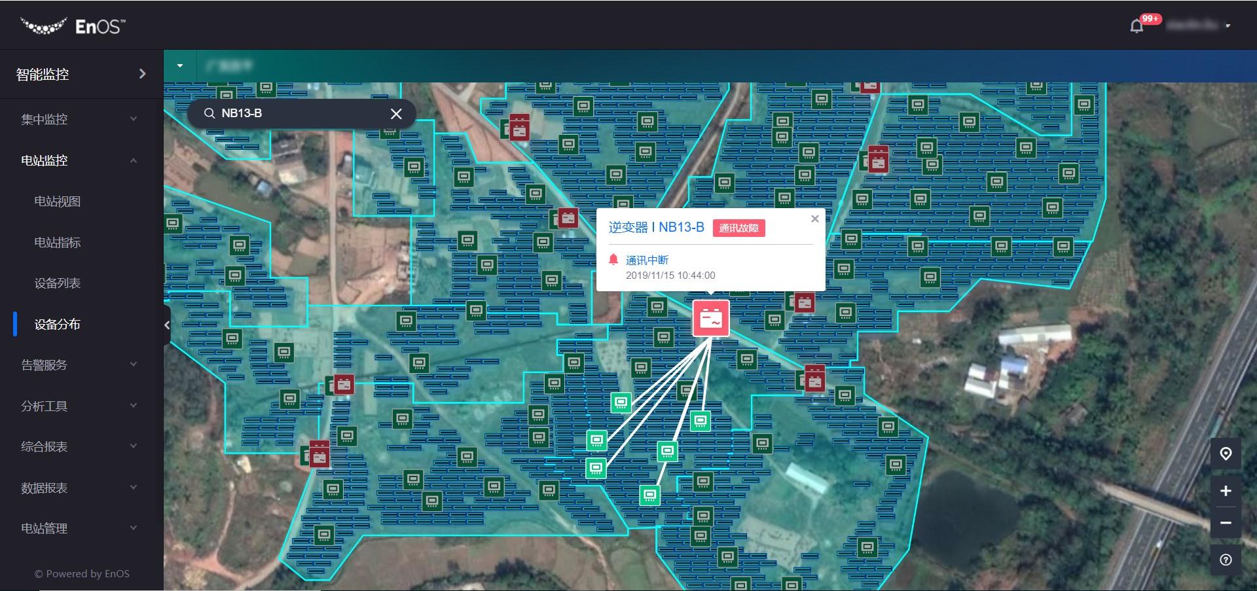Click the search magnifier icon
Image resolution: width=1257 pixels, height=591 pixels.
(x=209, y=113)
